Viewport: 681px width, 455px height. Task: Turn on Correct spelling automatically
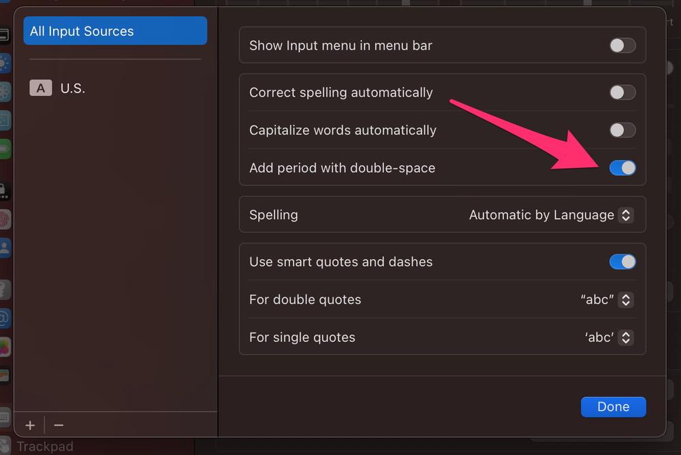coord(622,92)
